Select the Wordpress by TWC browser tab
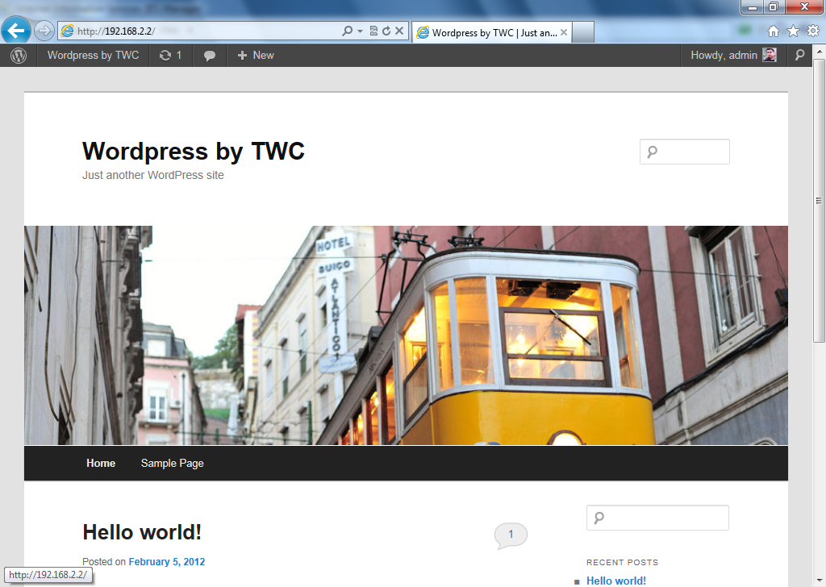This screenshot has height=587, width=826. [x=491, y=32]
